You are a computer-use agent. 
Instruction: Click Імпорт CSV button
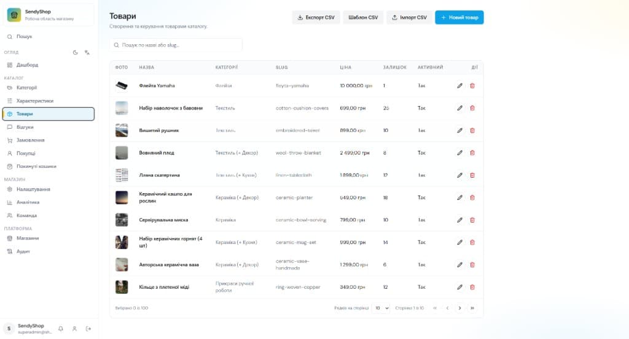409,17
